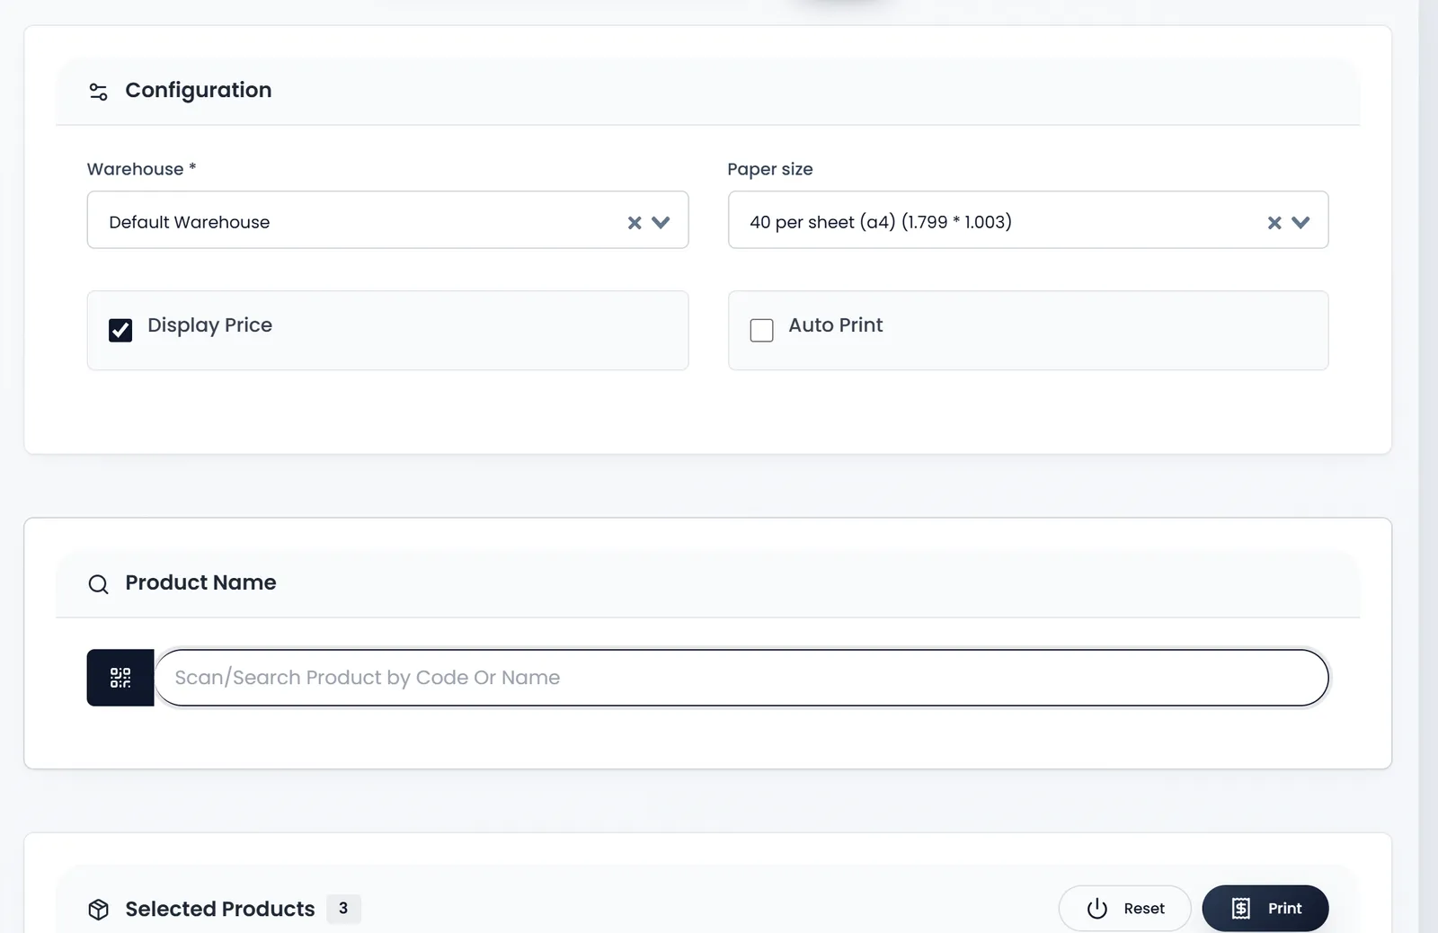This screenshot has height=933, width=1438.
Task: Expand the Warehouse dropdown arrow
Action: (x=661, y=222)
